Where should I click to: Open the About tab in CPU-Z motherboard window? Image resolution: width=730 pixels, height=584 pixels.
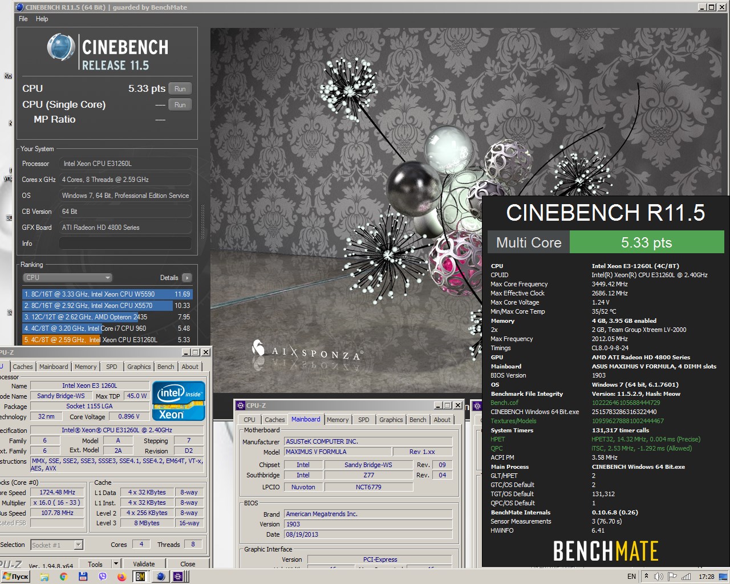coord(442,420)
